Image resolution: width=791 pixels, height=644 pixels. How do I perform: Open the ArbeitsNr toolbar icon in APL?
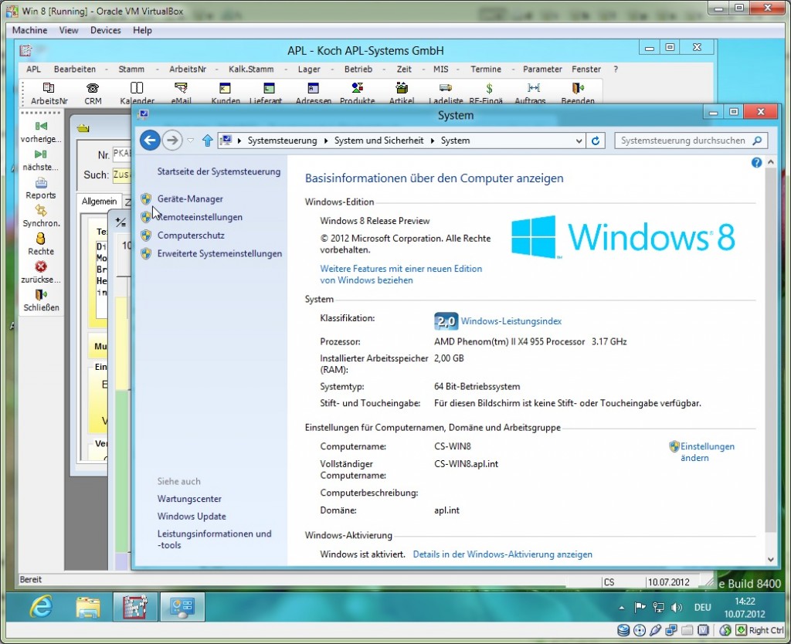(x=49, y=93)
